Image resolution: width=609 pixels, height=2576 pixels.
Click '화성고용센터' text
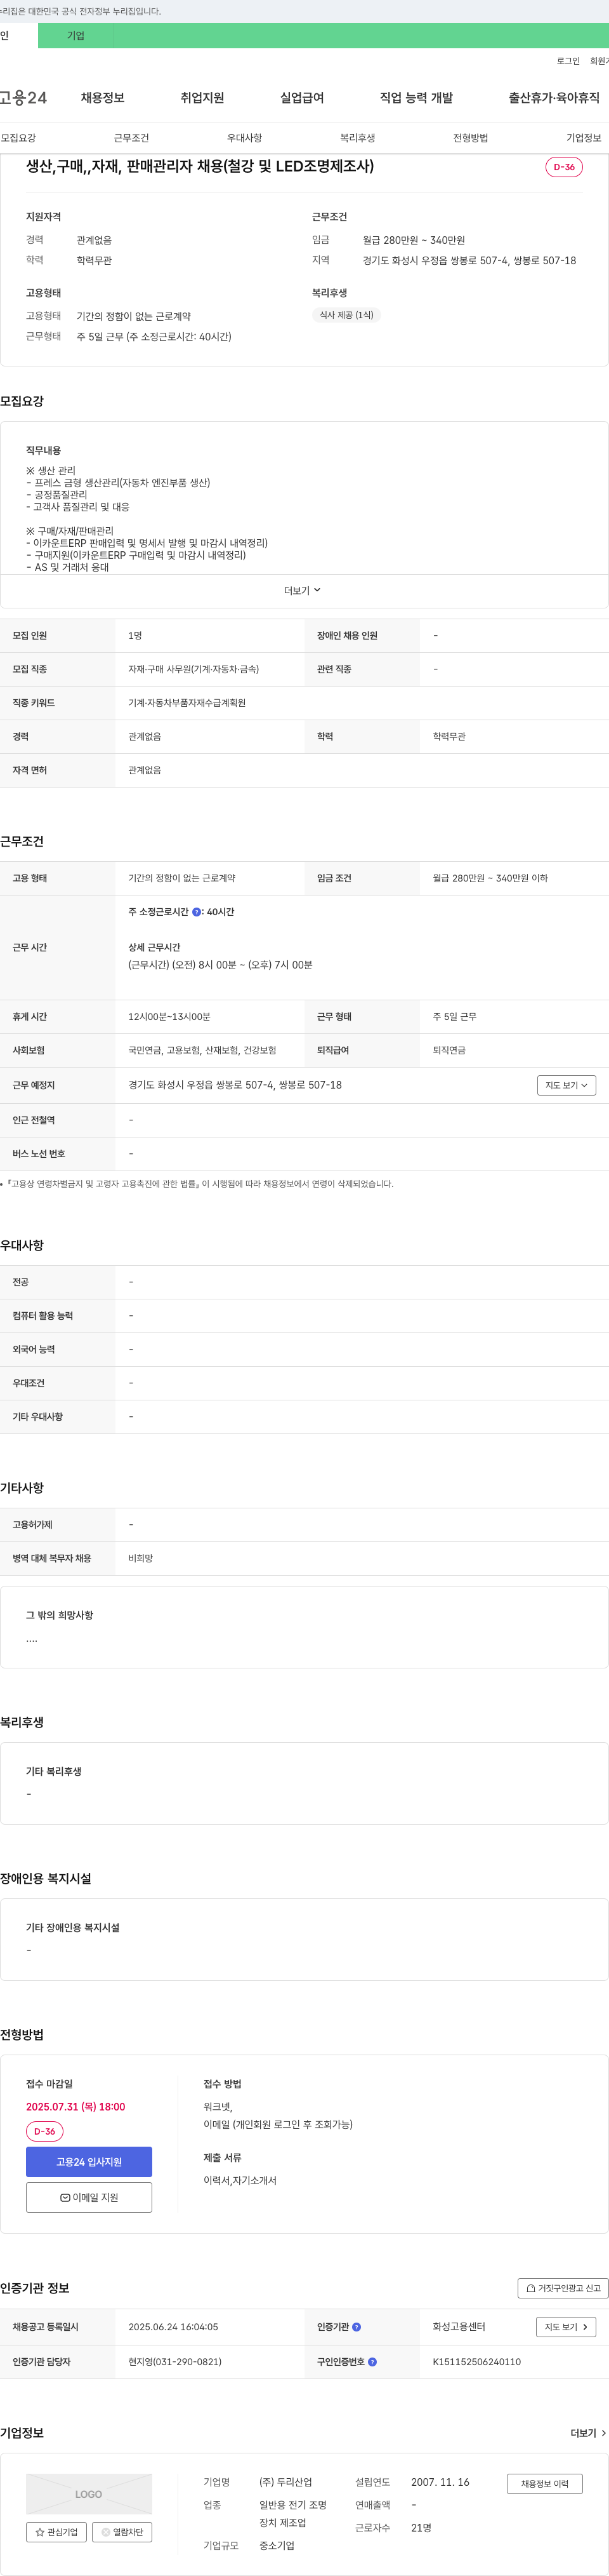pos(458,2327)
